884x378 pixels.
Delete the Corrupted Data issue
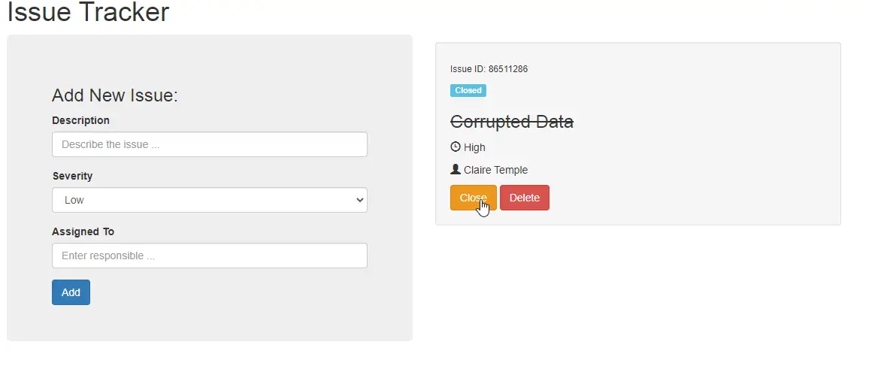524,198
